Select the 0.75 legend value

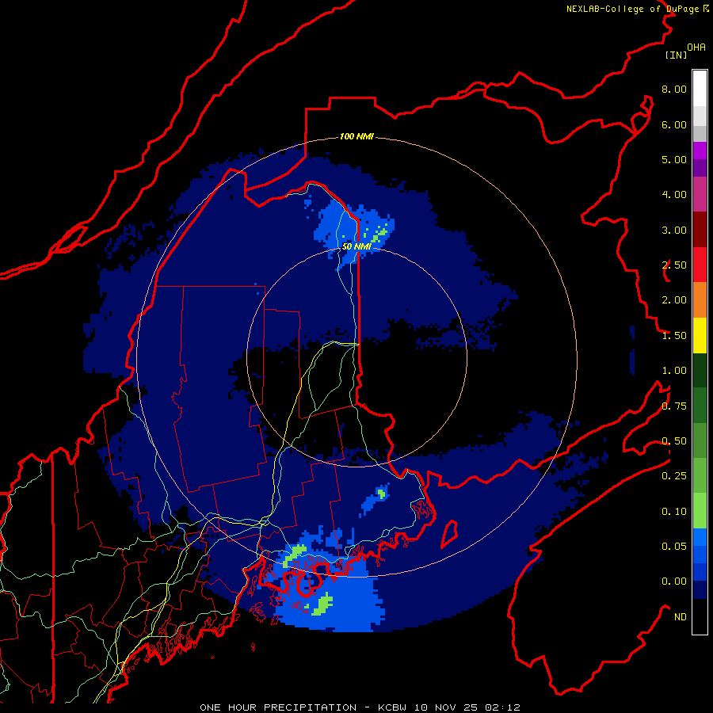(x=674, y=406)
